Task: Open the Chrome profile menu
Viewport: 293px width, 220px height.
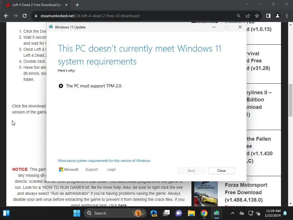Action: [x=278, y=16]
